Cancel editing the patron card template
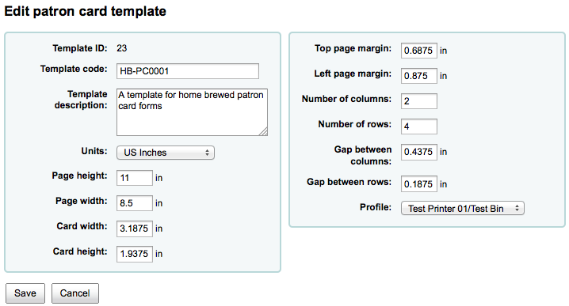The image size is (569, 306). tap(74, 293)
